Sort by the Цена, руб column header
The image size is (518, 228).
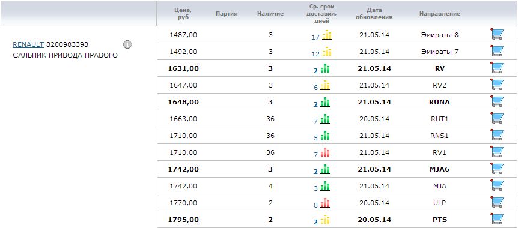click(183, 14)
